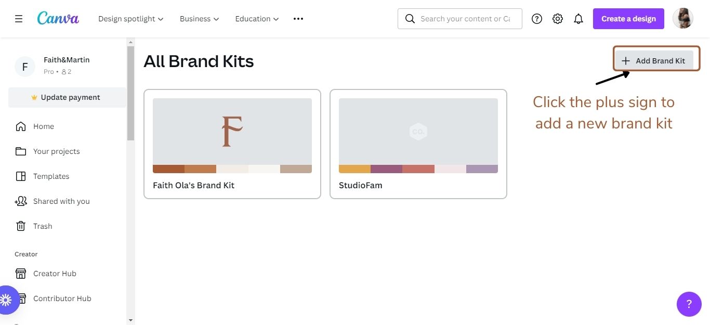Click the orange swatch in StudioFam kit
This screenshot has width=710, height=325.
click(354, 169)
